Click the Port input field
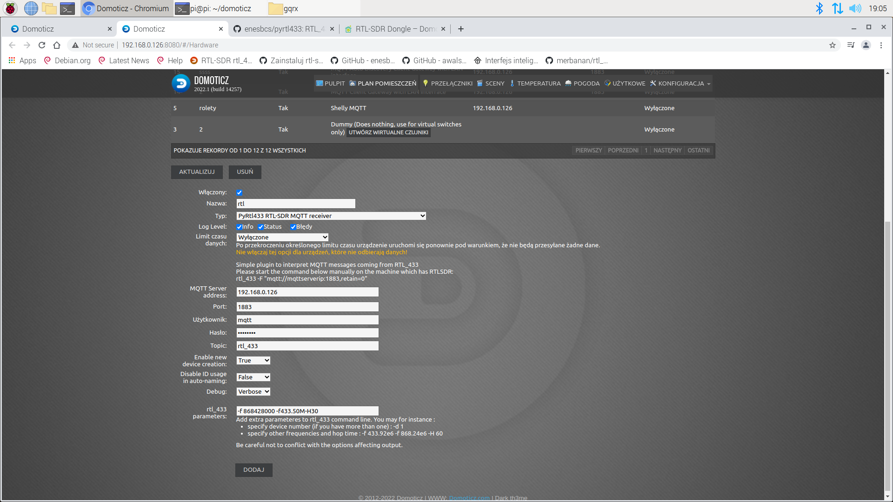Image resolution: width=893 pixels, height=502 pixels. click(307, 307)
